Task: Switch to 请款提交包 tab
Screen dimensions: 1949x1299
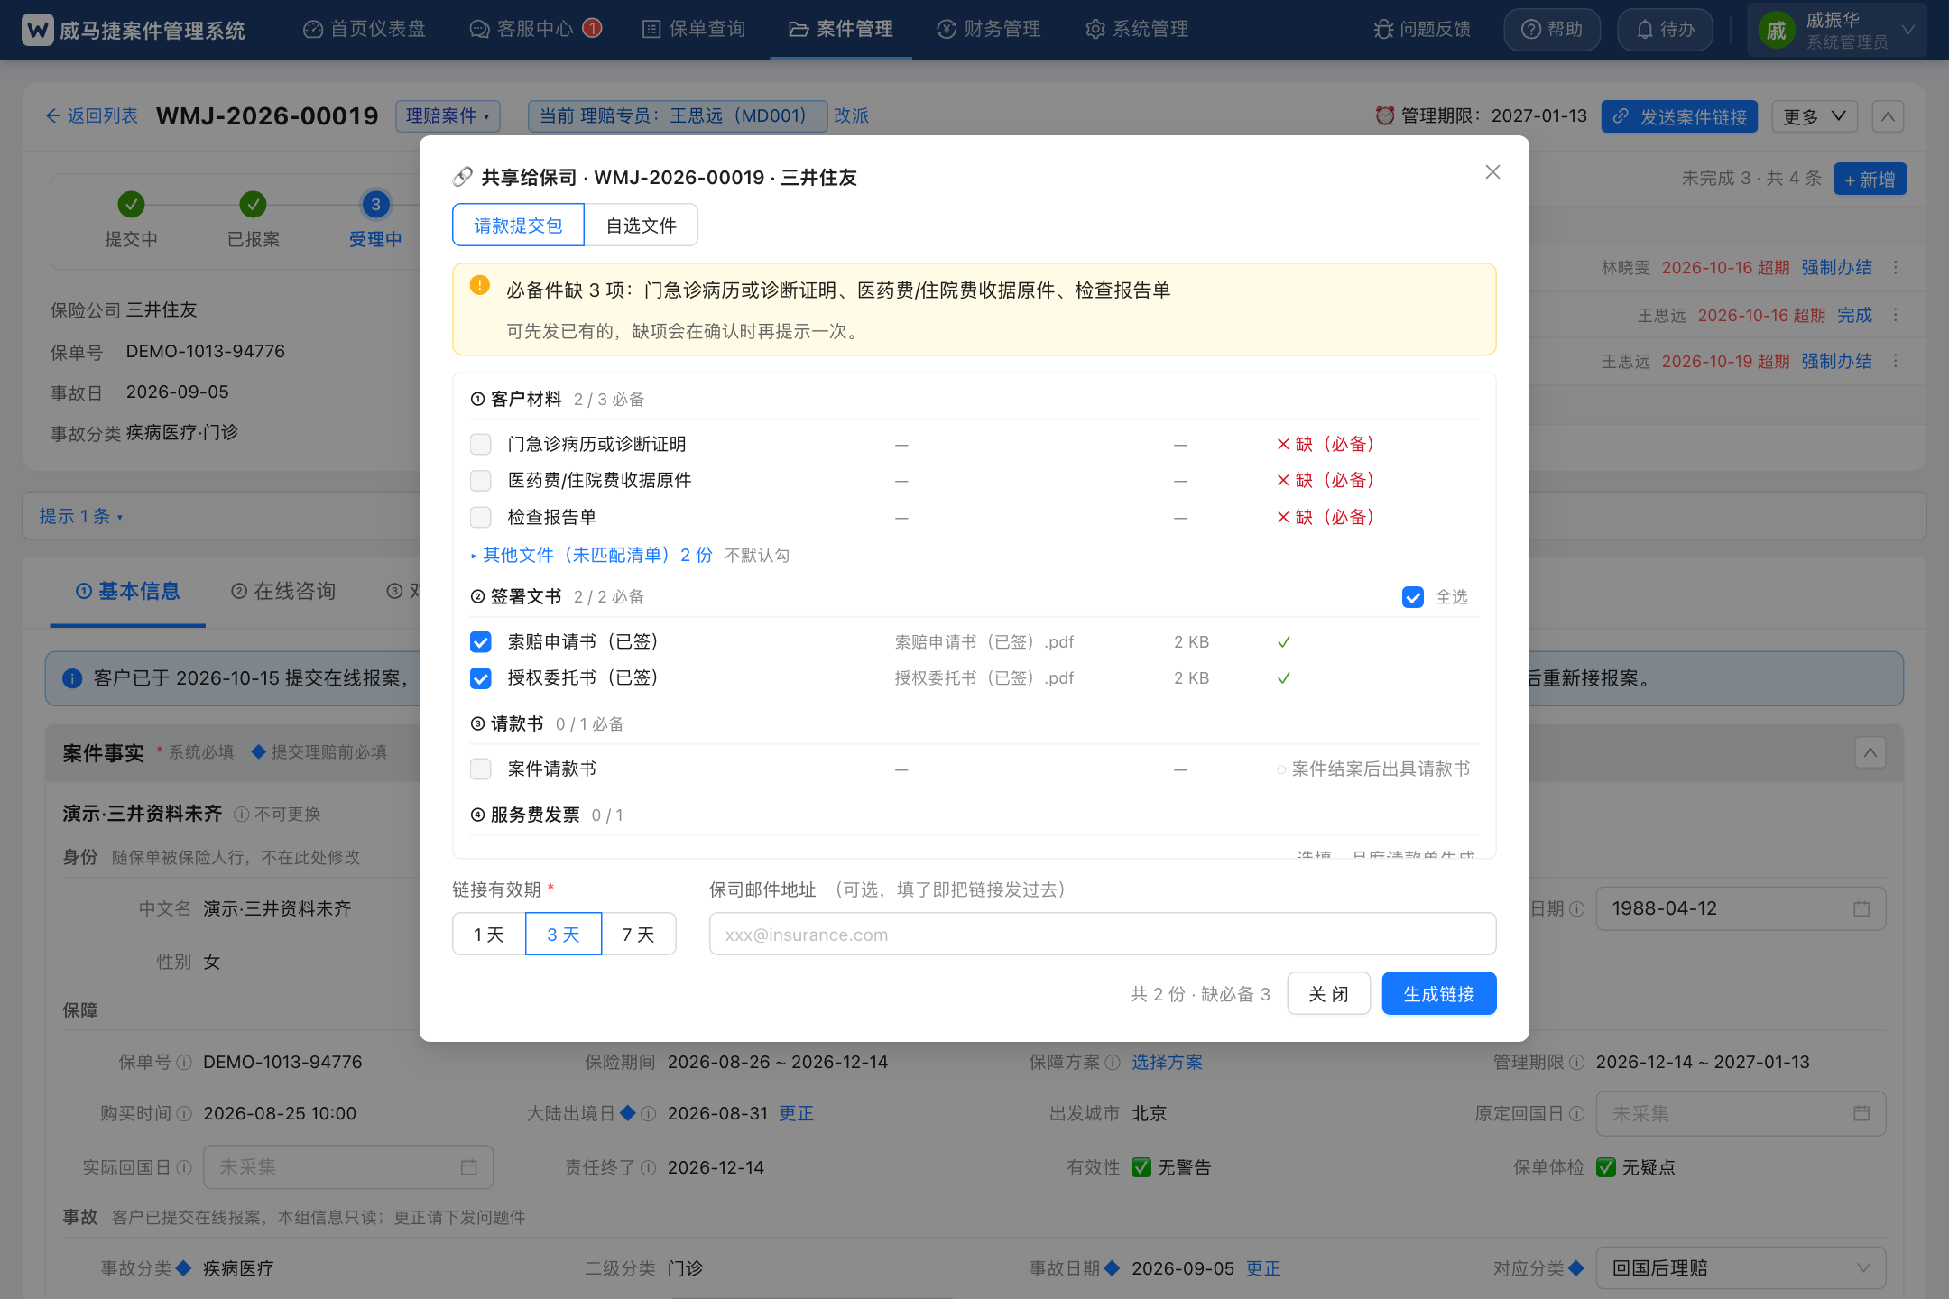Action: 518,225
